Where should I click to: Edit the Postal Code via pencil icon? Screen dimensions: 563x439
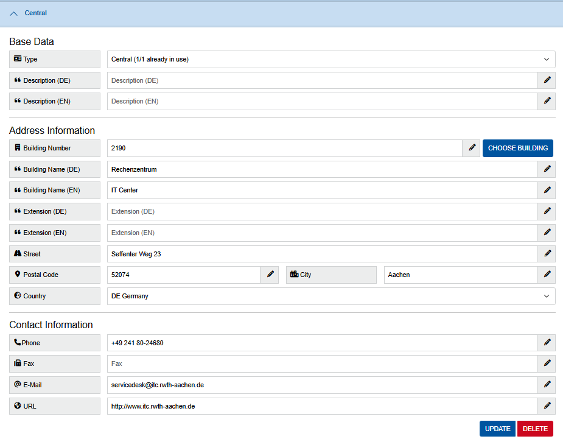coord(270,275)
